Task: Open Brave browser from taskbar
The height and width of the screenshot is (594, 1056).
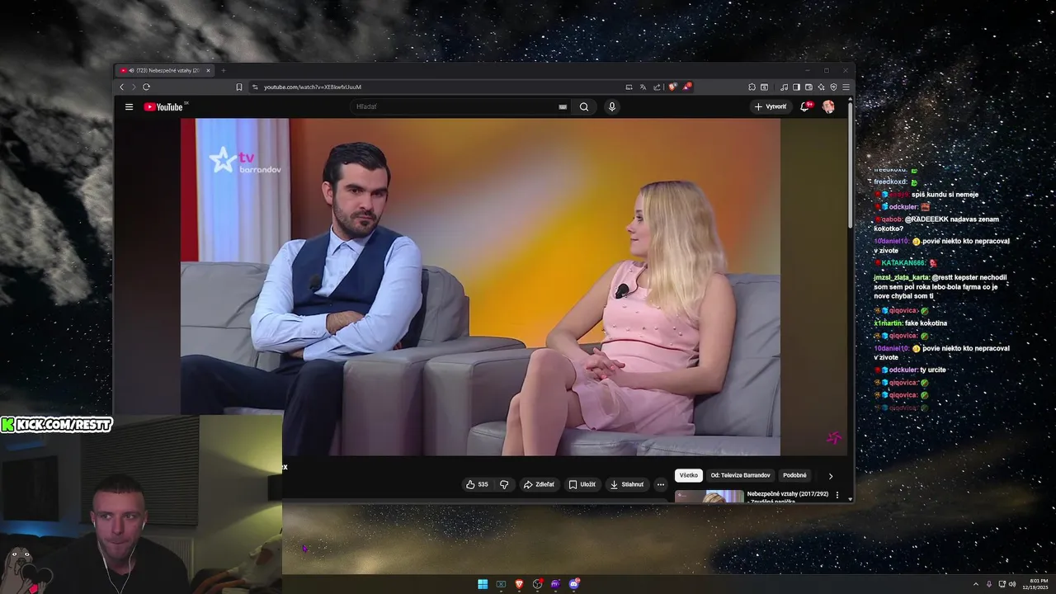Action: 519,584
